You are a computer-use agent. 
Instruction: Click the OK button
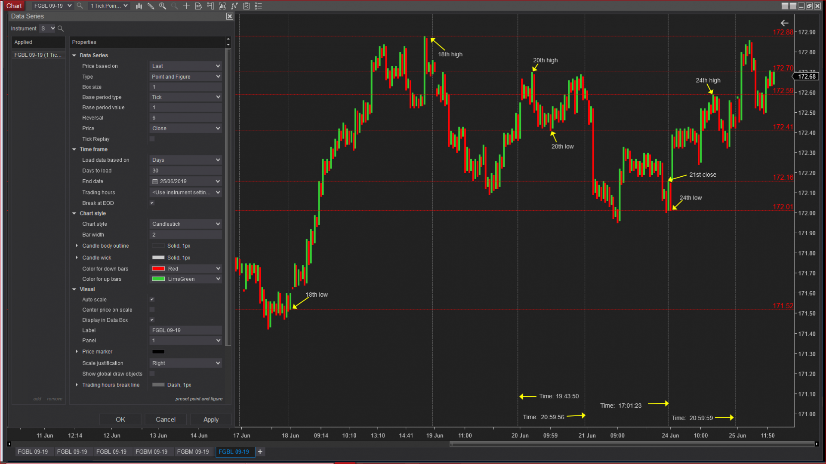point(120,420)
